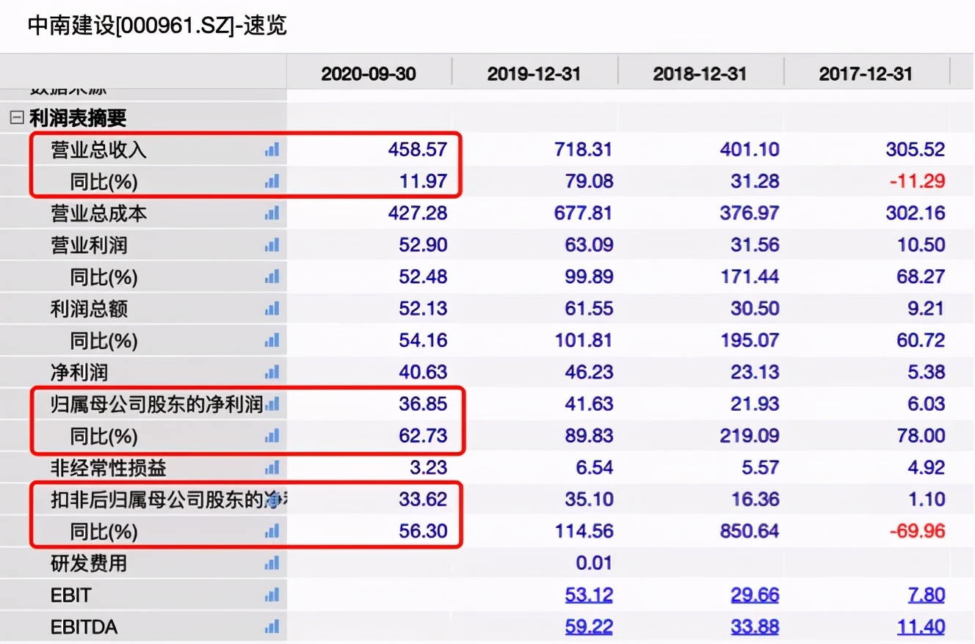Open EBIT value 53.12 link
This screenshot has width=975, height=644.
[589, 595]
